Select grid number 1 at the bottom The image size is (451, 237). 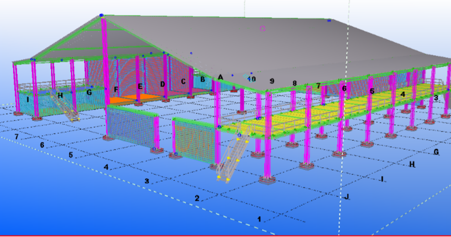pyautogui.click(x=259, y=218)
